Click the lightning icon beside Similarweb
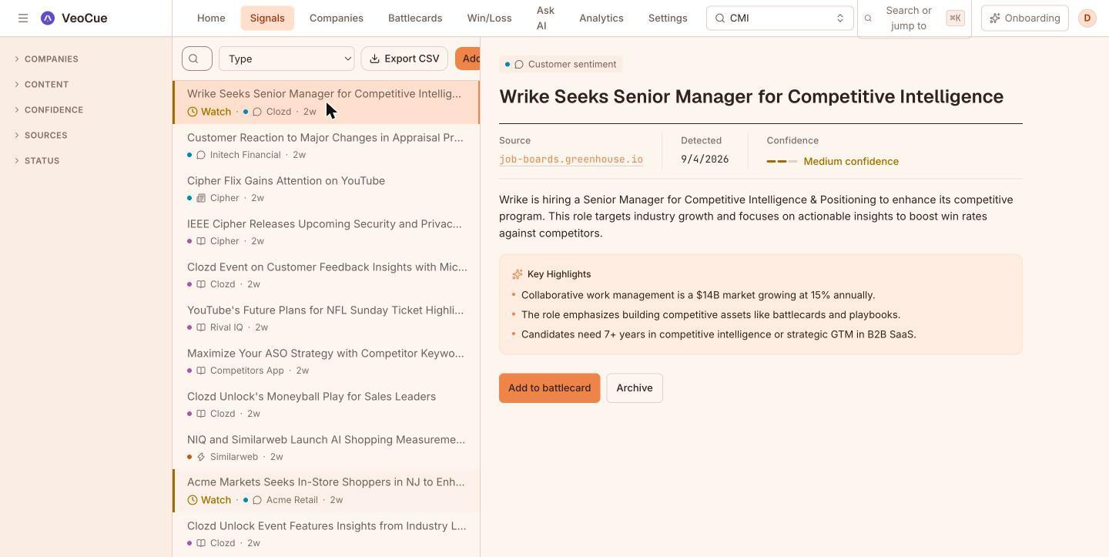 [201, 457]
